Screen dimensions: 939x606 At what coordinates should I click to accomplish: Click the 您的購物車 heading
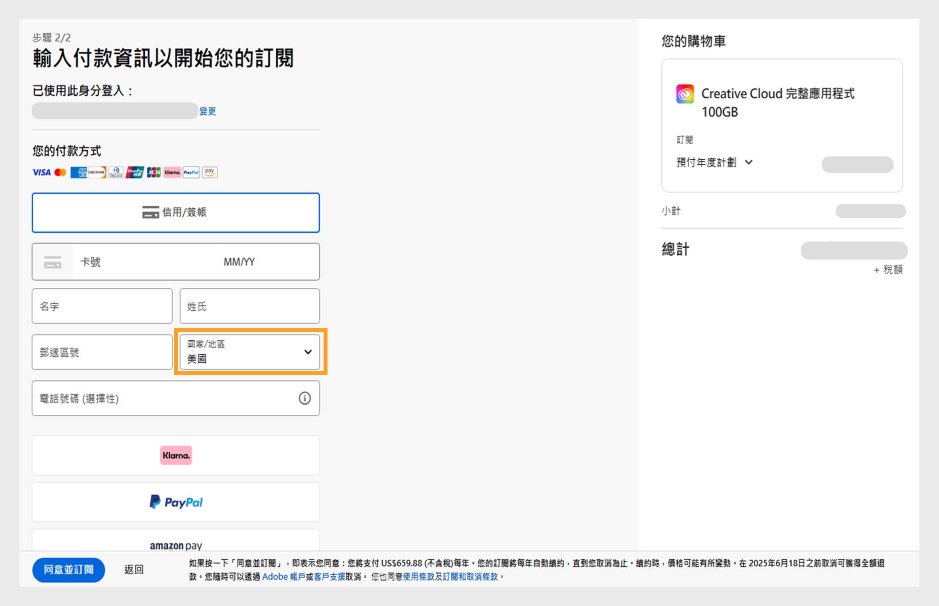[693, 41]
